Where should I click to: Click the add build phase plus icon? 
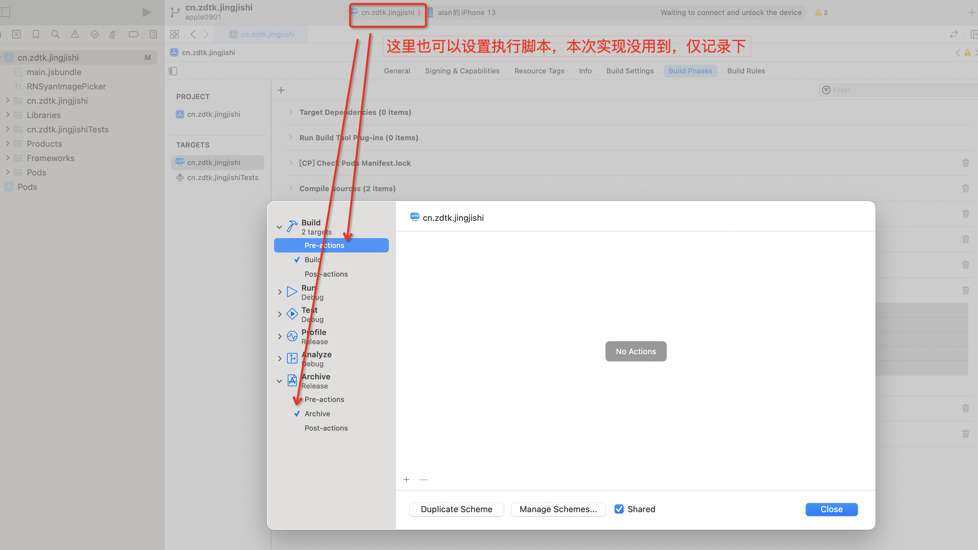click(x=281, y=90)
